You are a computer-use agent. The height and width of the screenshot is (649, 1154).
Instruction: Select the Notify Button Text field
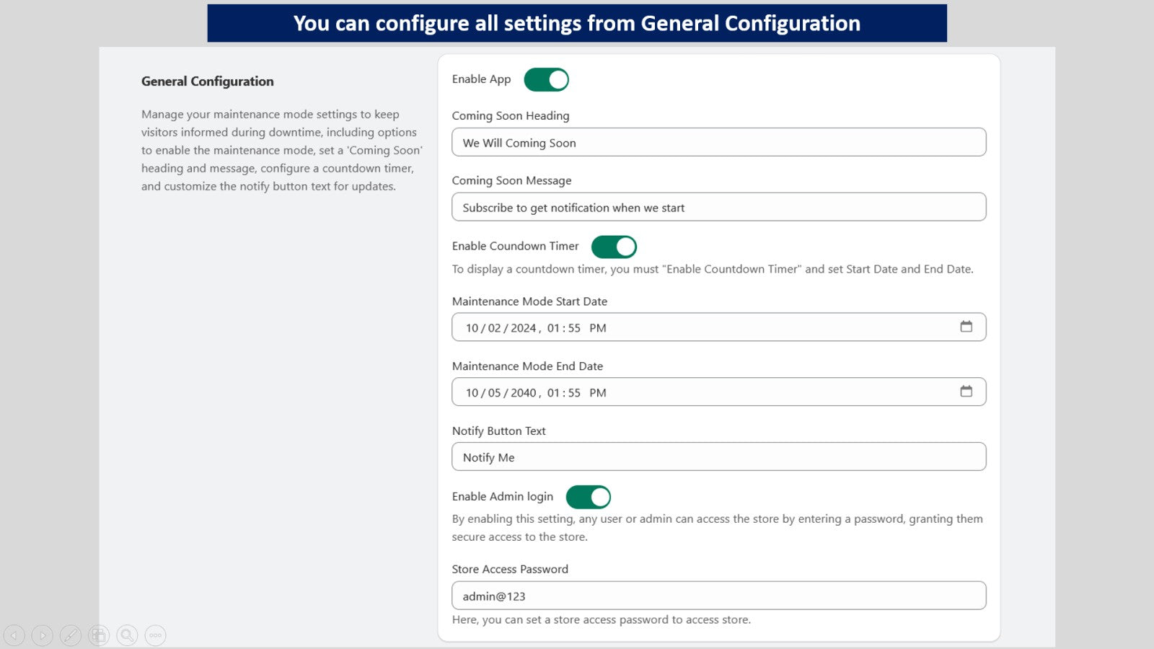[719, 456]
